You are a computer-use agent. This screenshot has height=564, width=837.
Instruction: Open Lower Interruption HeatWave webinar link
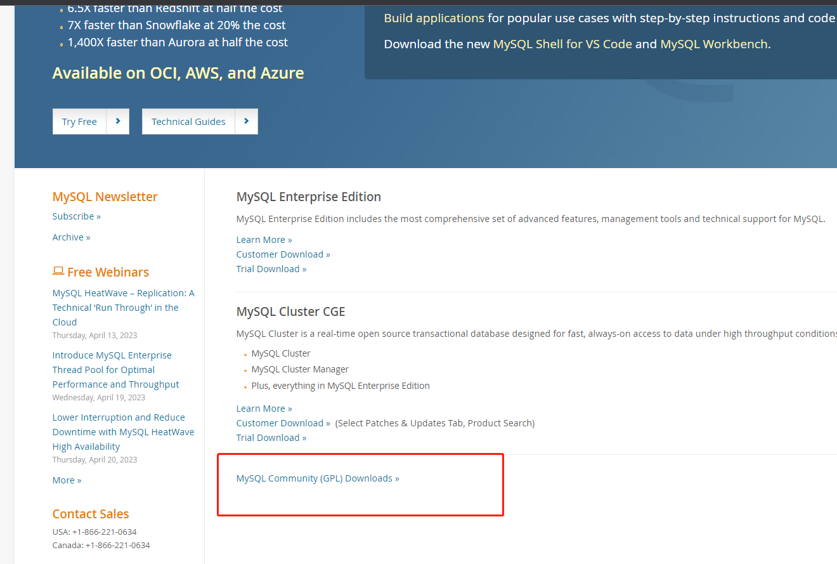[x=124, y=432]
